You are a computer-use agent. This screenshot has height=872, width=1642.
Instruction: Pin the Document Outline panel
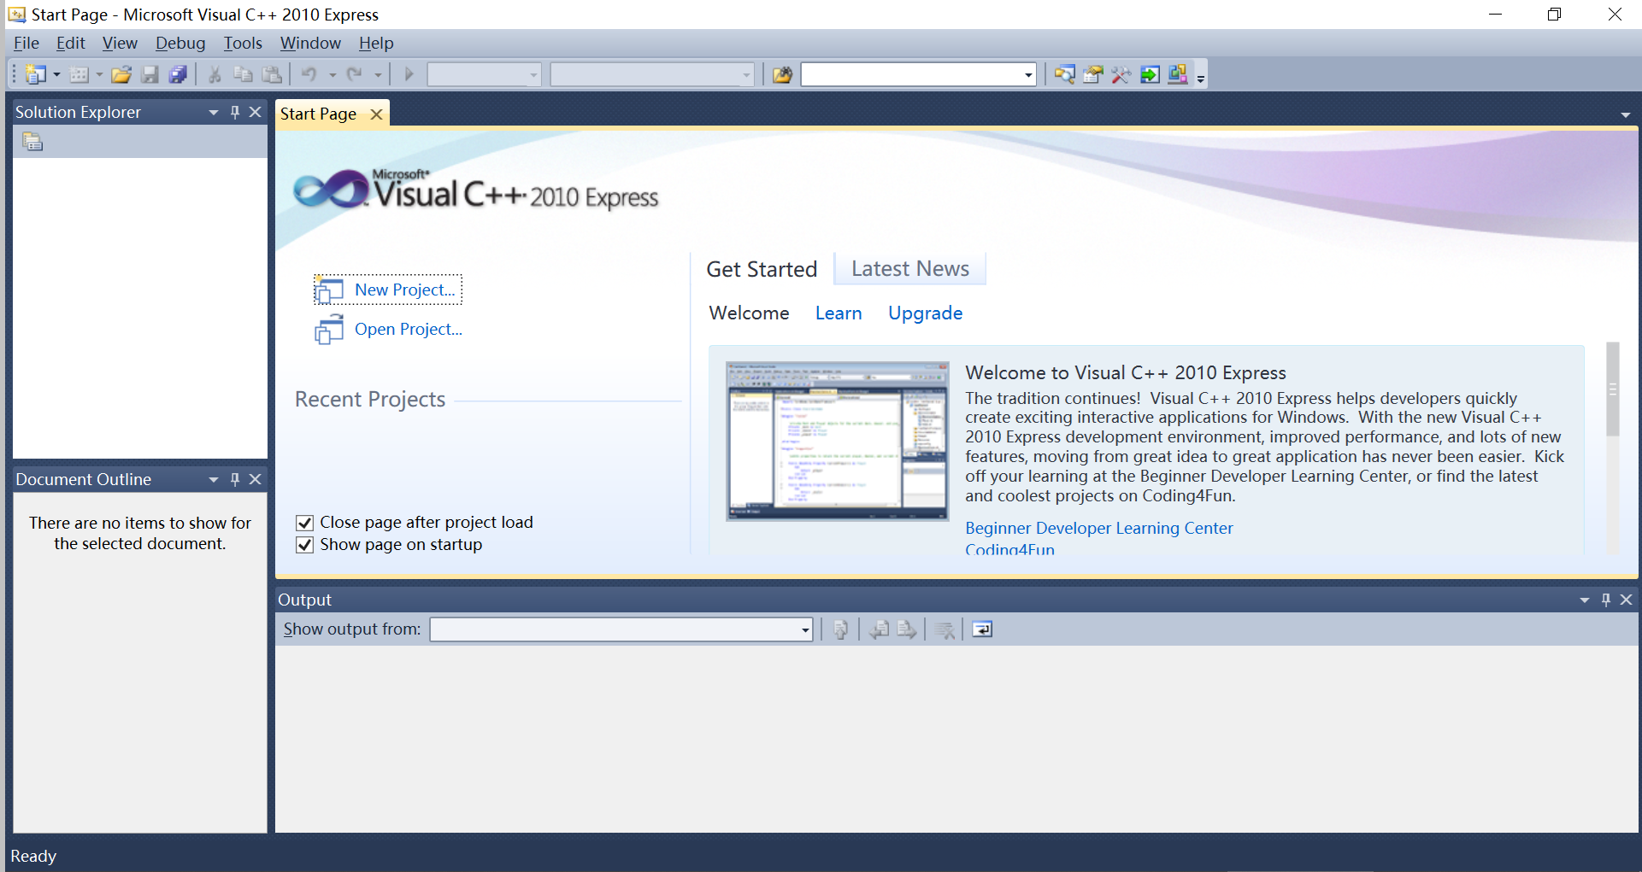(x=235, y=479)
